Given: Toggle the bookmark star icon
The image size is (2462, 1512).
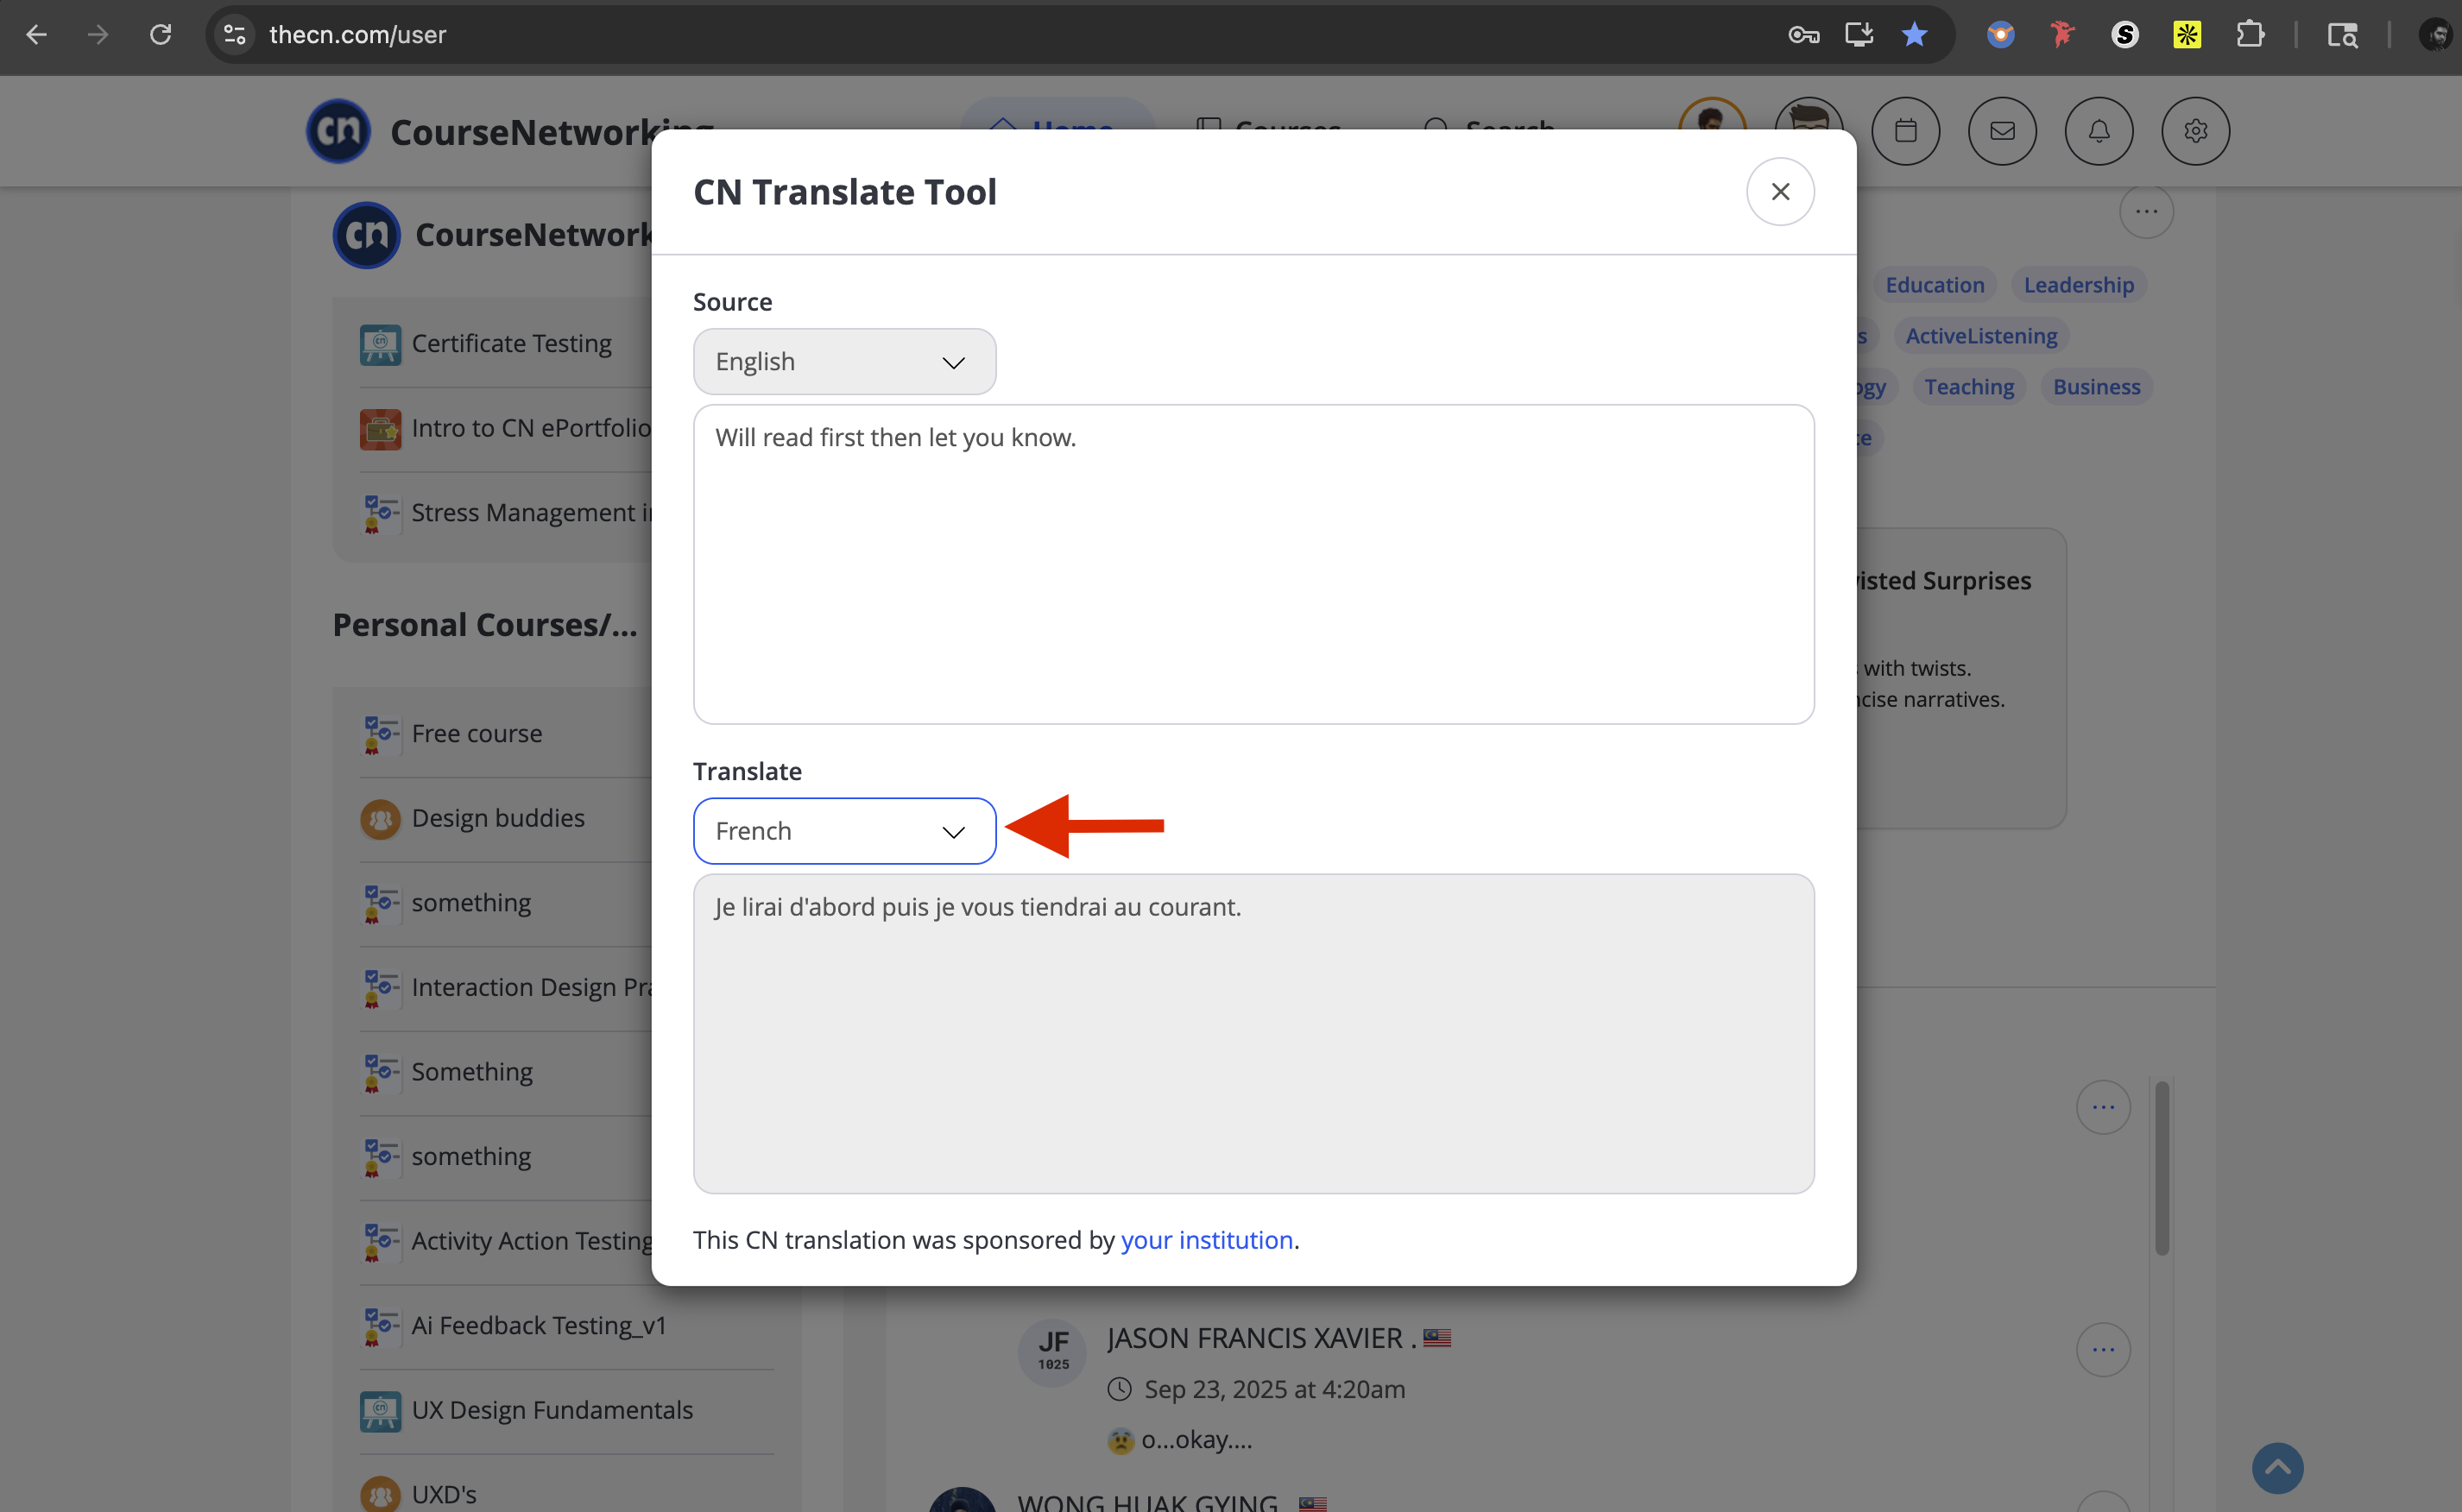Looking at the screenshot, I should coord(1914,35).
